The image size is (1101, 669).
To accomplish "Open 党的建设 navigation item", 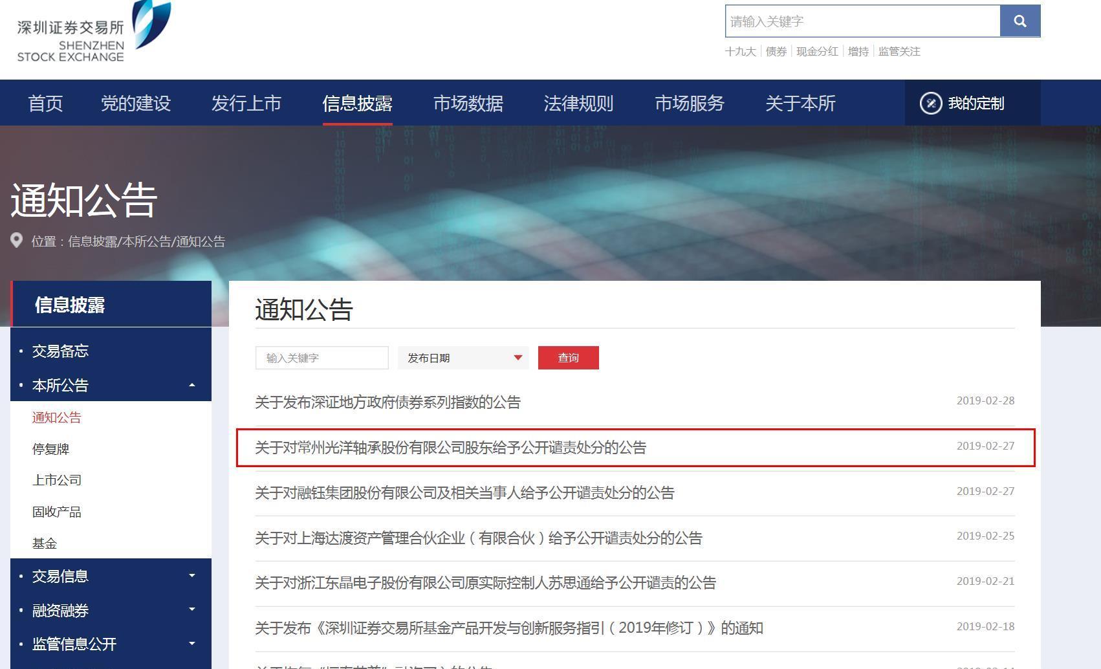I will click(136, 104).
